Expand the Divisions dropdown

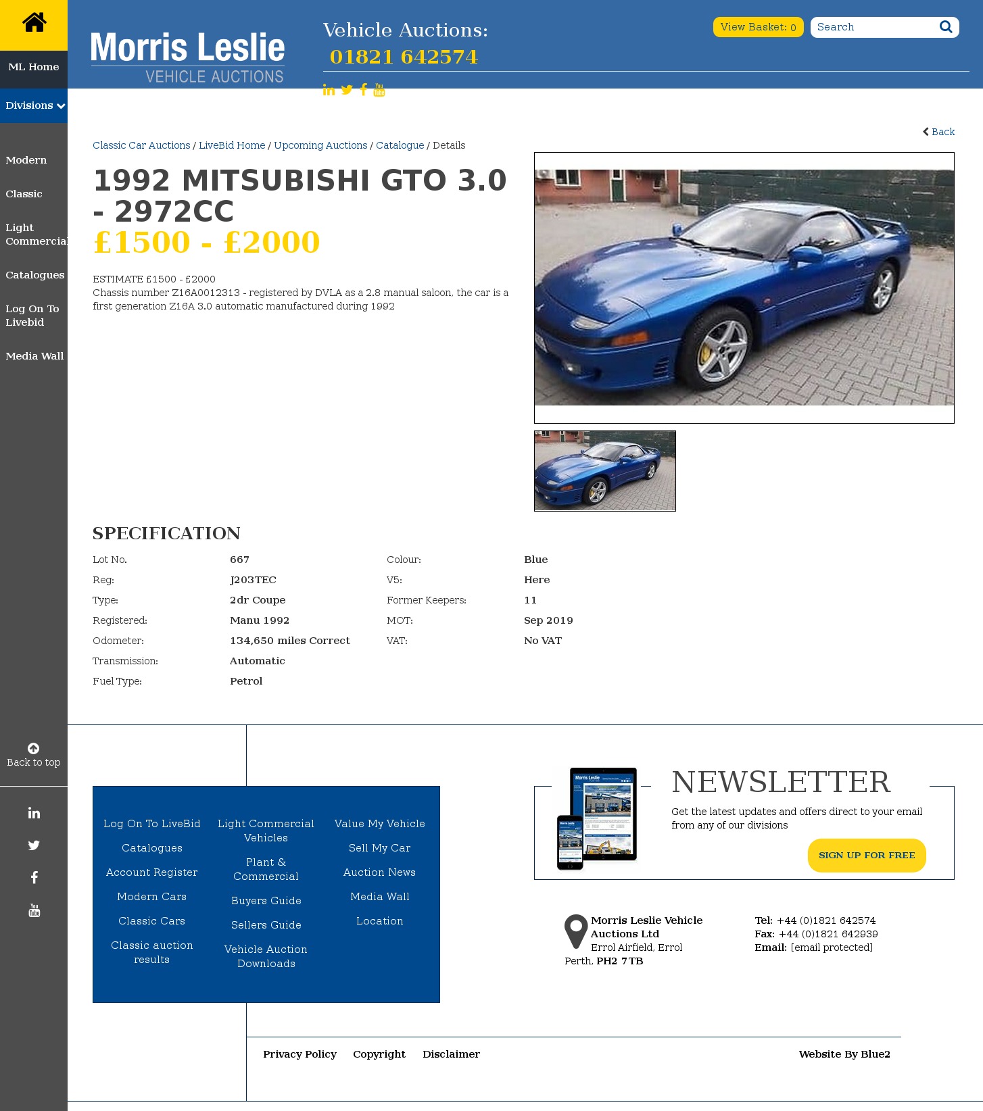(x=34, y=105)
